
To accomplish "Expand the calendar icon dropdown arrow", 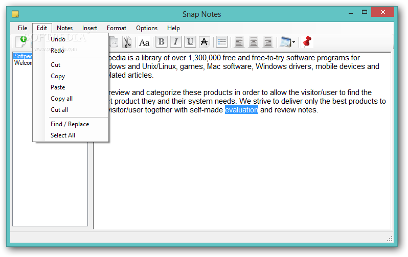I will pos(294,42).
